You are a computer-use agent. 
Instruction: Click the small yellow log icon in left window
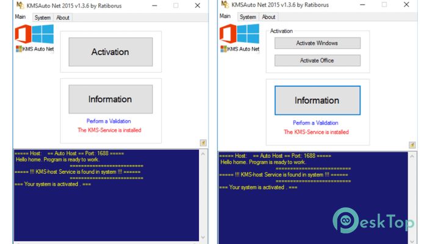(x=203, y=143)
